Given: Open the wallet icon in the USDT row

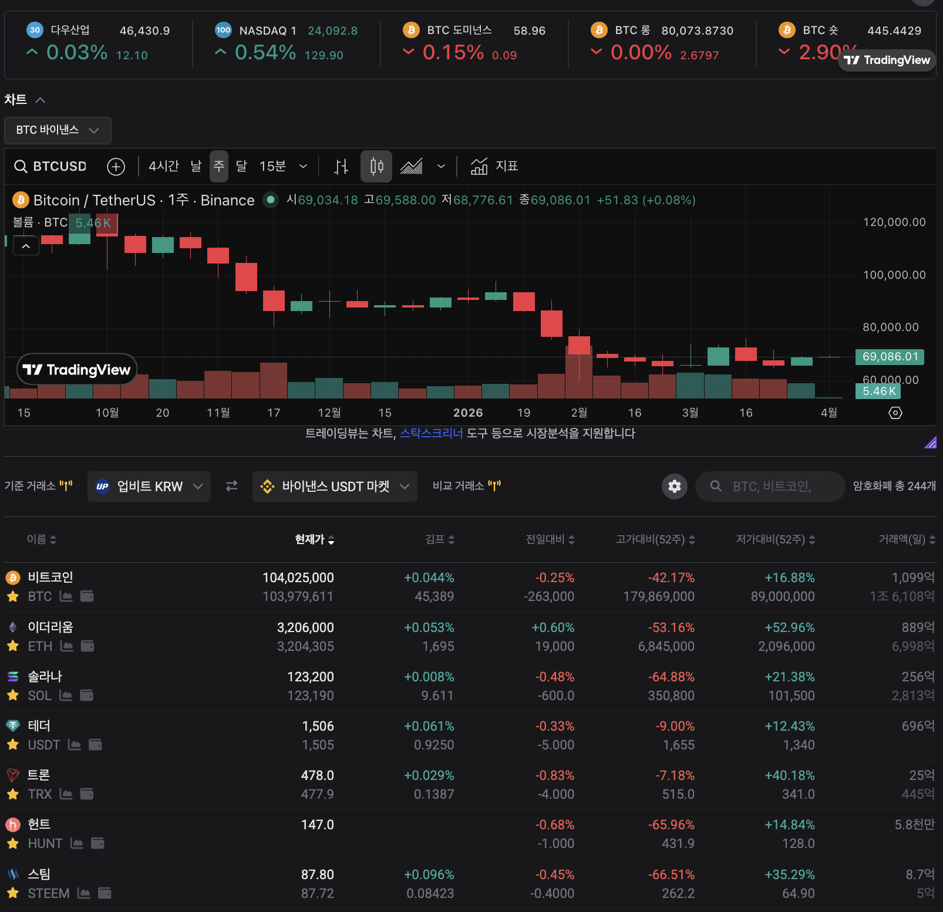Looking at the screenshot, I should tap(95, 745).
